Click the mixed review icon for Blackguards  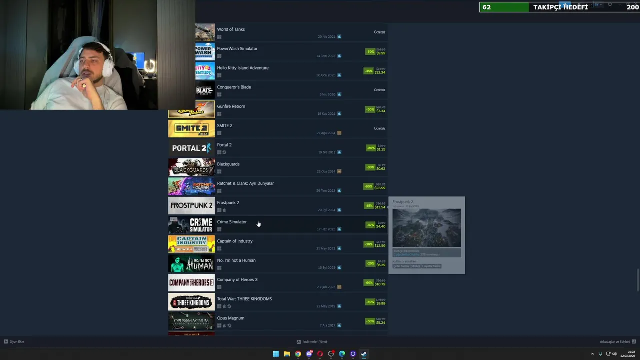[x=339, y=171]
